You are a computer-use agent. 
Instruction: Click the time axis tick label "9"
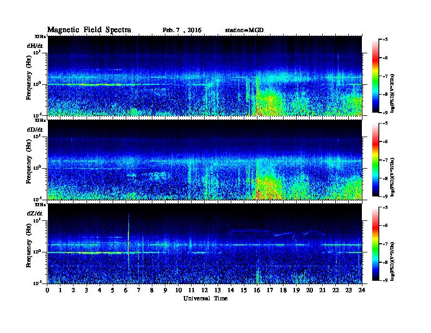(x=165, y=291)
